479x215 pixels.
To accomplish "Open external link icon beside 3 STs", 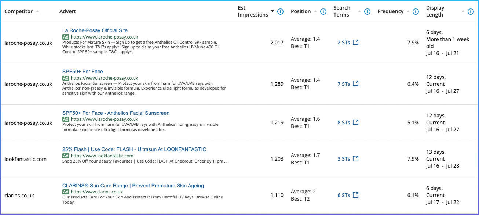I will tap(355, 159).
